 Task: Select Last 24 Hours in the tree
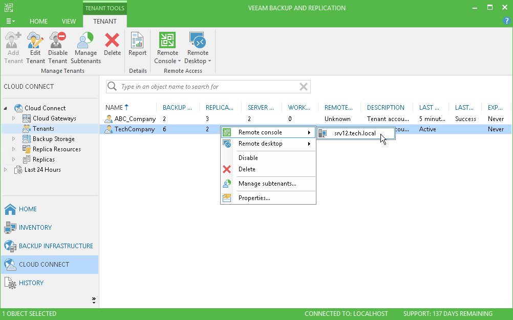[x=42, y=170]
